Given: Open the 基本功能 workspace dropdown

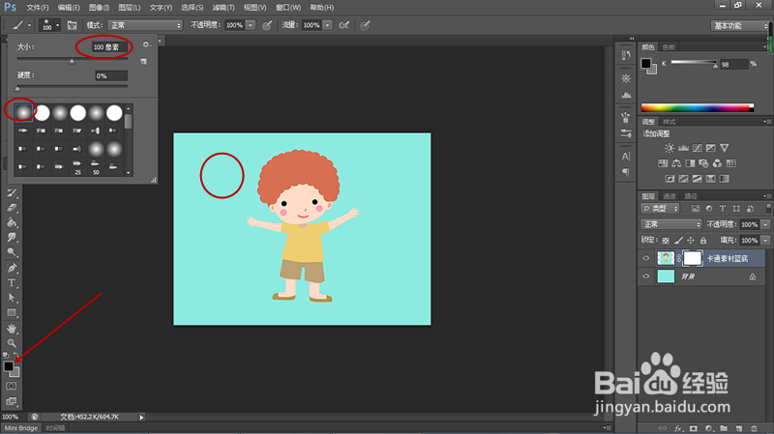Looking at the screenshot, I should click(739, 26).
